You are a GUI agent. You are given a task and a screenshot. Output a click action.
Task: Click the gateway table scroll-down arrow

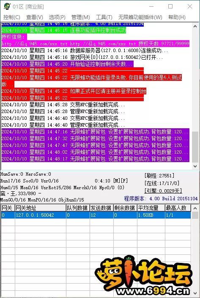click(x=195, y=293)
